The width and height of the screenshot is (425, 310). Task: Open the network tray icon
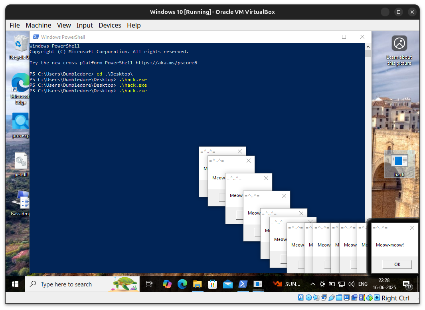(342, 284)
